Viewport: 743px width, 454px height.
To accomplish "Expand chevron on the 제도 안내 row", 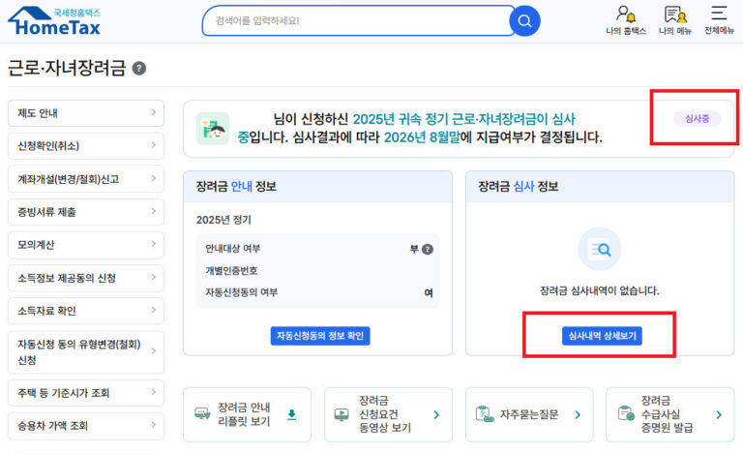I will click(x=154, y=112).
